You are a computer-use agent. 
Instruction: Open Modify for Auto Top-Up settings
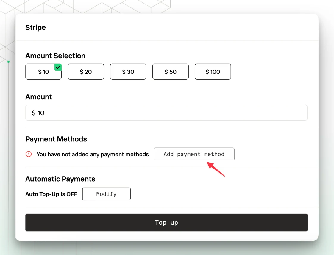[x=106, y=194]
